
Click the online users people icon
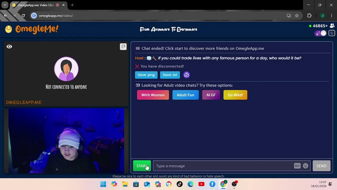pyautogui.click(x=332, y=26)
